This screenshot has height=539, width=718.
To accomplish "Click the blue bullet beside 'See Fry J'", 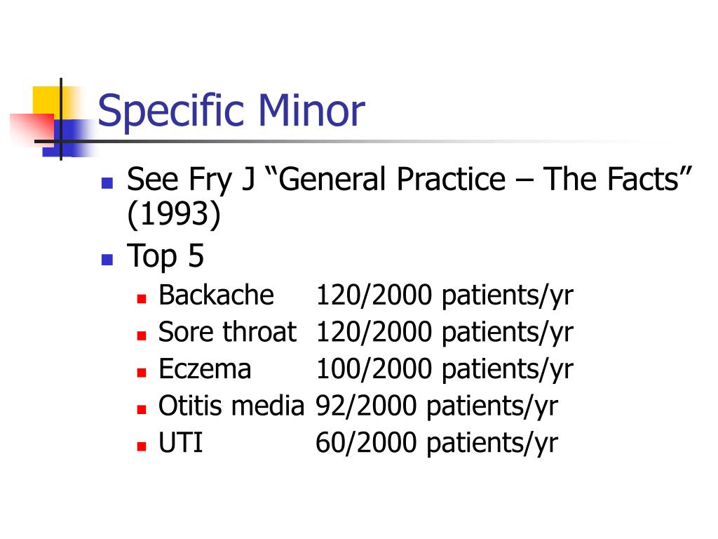I will [107, 183].
